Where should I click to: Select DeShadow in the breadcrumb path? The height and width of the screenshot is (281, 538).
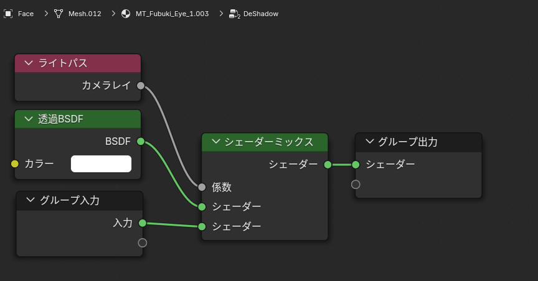[x=261, y=14]
